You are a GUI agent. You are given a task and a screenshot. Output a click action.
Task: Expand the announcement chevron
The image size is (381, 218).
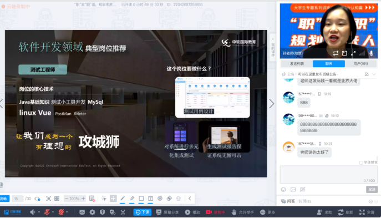coord(374,74)
